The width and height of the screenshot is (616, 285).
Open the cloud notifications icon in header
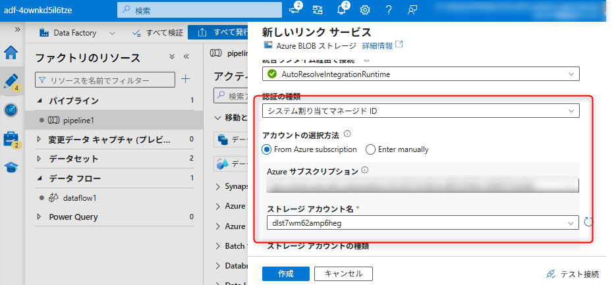pos(295,9)
